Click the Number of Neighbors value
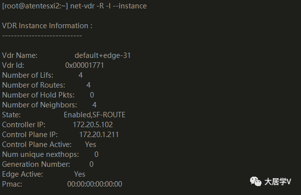This screenshot has height=195, width=301. 94,105
